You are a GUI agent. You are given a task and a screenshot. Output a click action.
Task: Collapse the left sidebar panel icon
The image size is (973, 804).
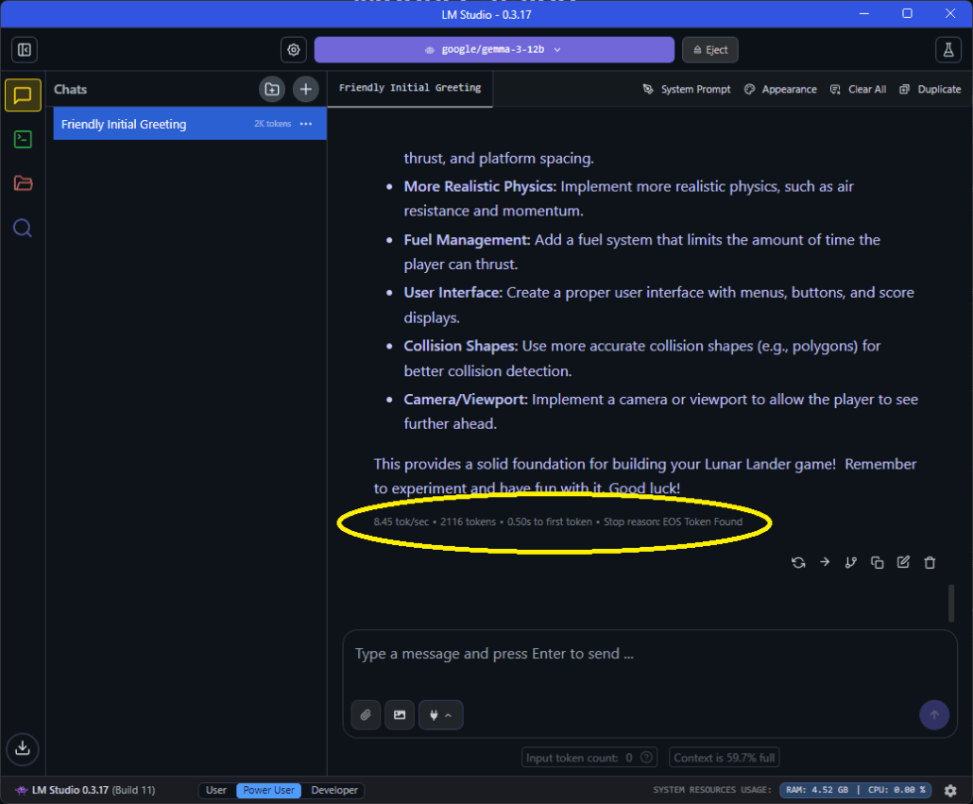25,50
